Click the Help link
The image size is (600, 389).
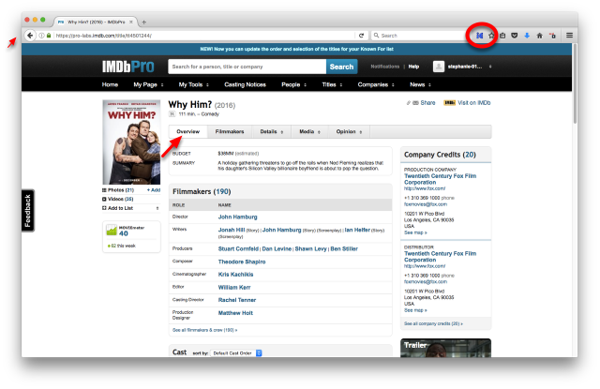pyautogui.click(x=413, y=67)
